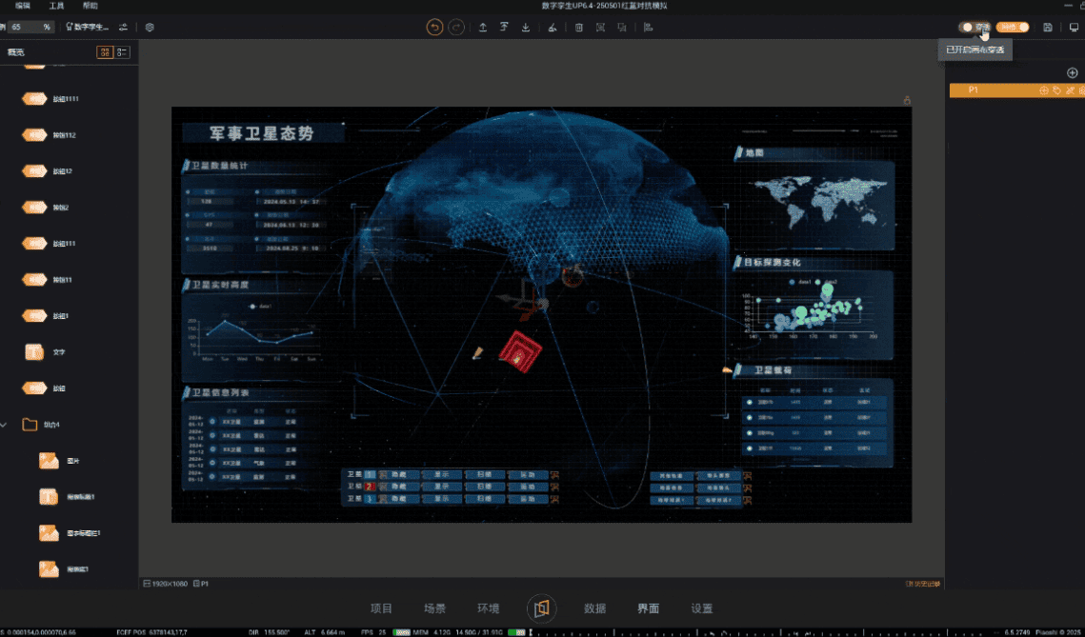
Task: Click the download arrow icon in toolbar
Action: click(526, 28)
